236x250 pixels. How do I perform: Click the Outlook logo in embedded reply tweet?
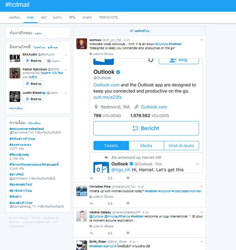[x=101, y=167]
